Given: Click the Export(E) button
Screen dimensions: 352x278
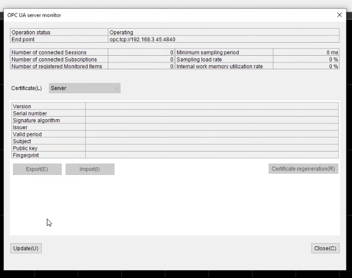Looking at the screenshot, I should coord(37,169).
